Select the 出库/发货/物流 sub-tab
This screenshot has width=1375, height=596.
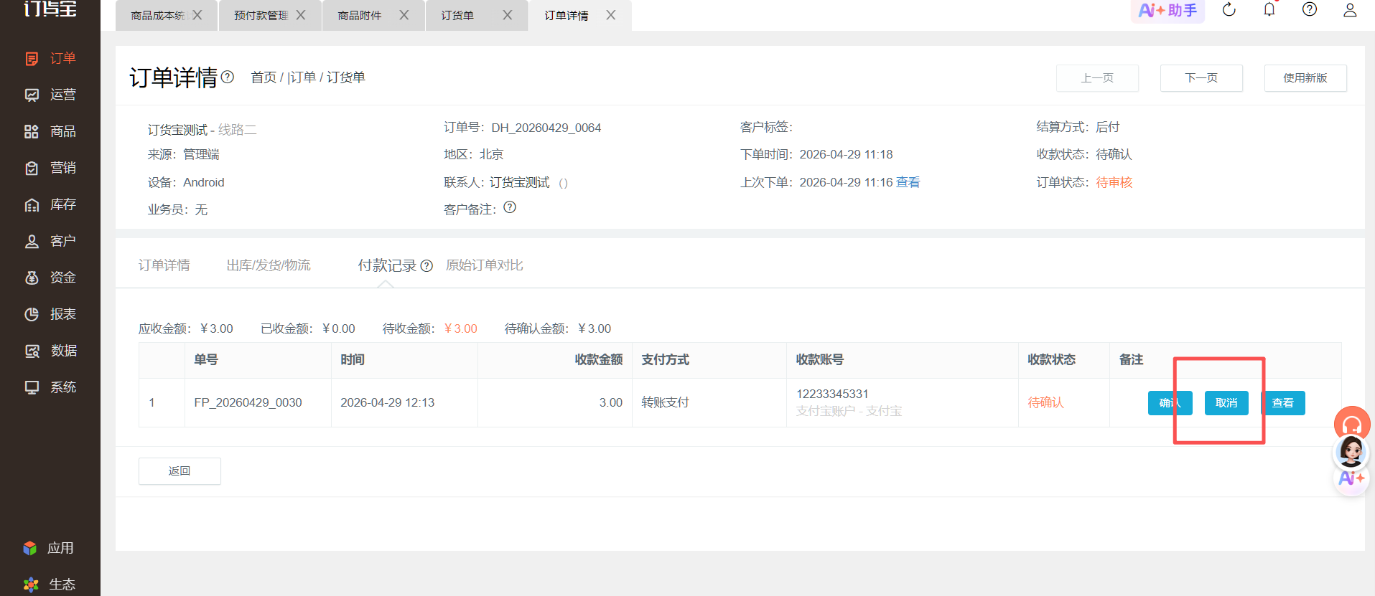tap(269, 265)
